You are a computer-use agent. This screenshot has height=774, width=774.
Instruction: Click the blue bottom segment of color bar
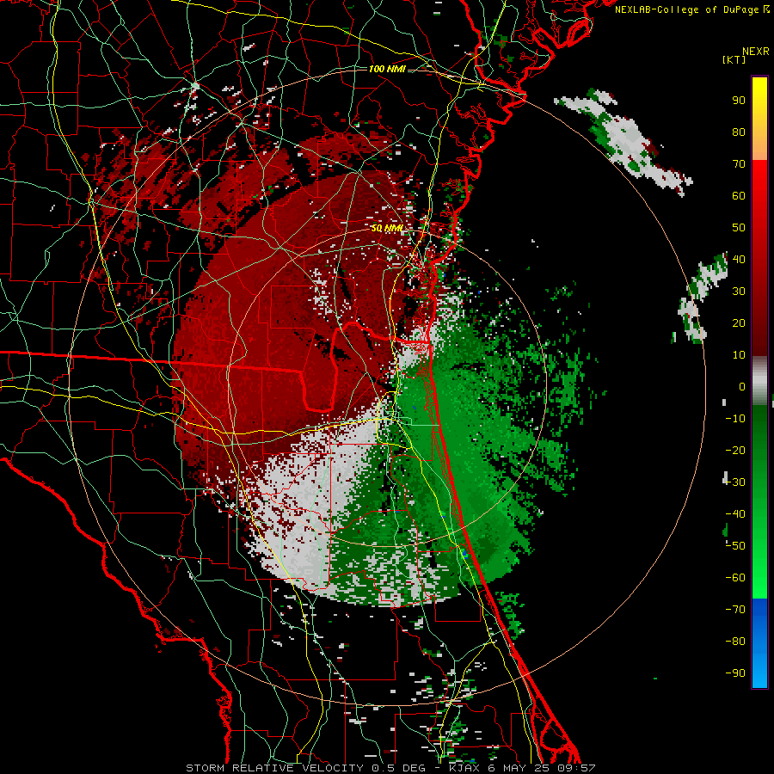pyautogui.click(x=759, y=643)
